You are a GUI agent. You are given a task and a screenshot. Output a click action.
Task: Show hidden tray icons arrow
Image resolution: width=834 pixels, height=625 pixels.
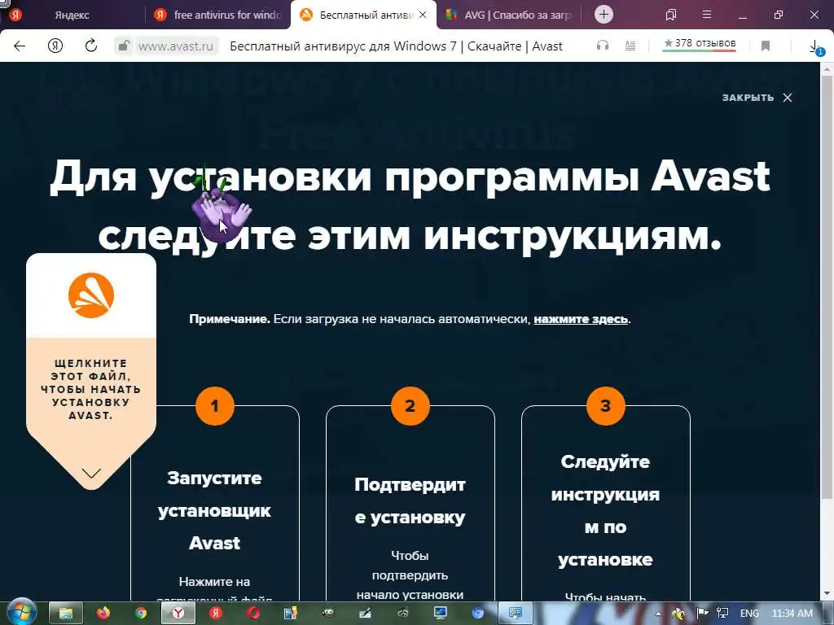(658, 614)
